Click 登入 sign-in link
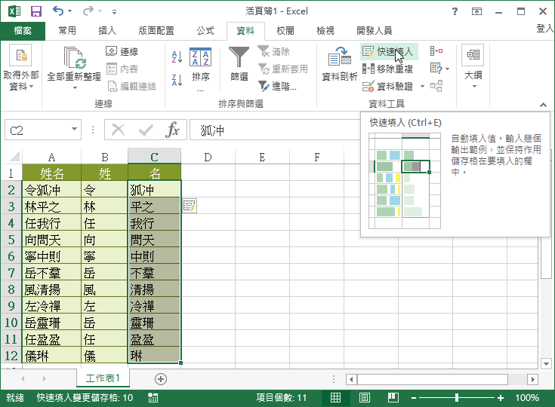 click(x=545, y=29)
